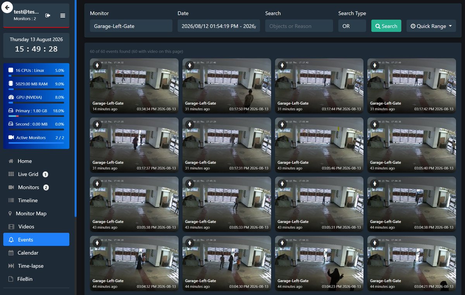Open the Monitor Map link
The height and width of the screenshot is (295, 465).
36,214
